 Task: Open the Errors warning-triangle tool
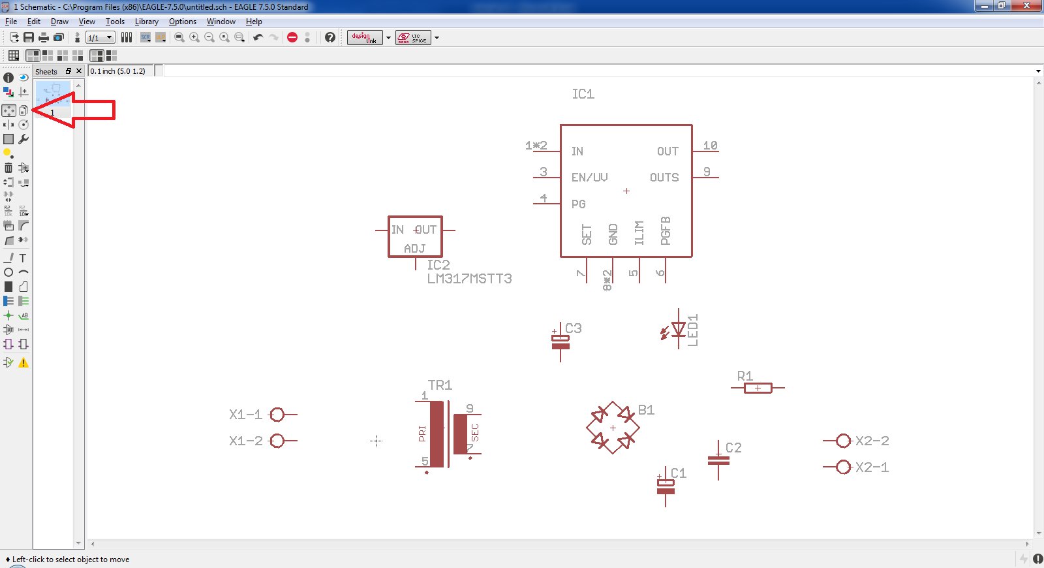(23, 362)
